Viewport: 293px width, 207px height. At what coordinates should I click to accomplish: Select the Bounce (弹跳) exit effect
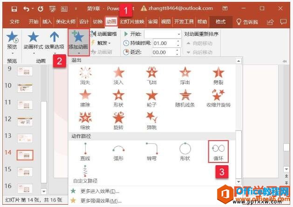(152, 121)
